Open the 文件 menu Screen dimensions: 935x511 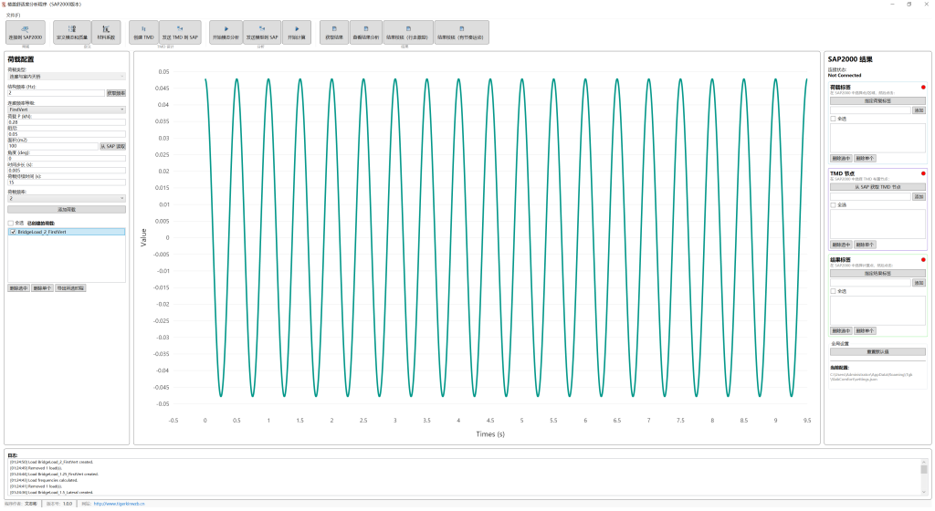(12, 15)
